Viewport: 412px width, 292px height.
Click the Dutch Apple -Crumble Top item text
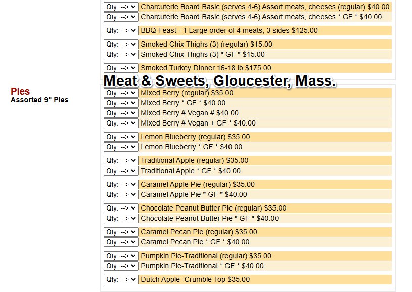[195, 280]
